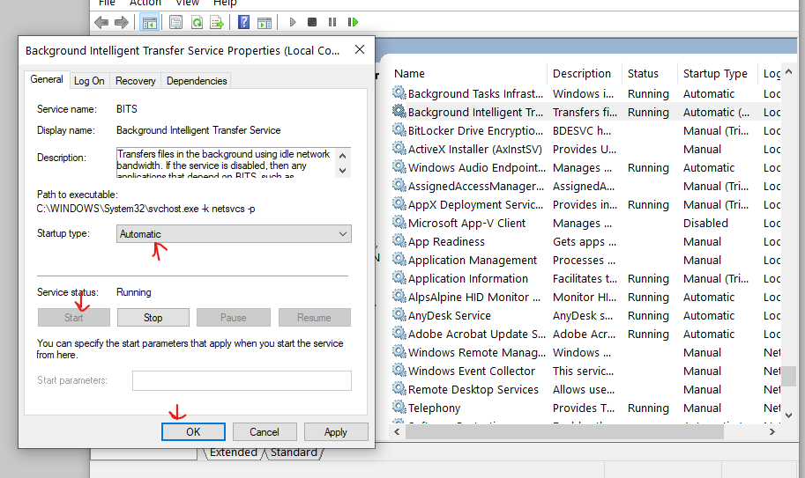Select gear icon of Background Tasks Infrastructure service
The height and width of the screenshot is (478, 805).
coord(399,92)
